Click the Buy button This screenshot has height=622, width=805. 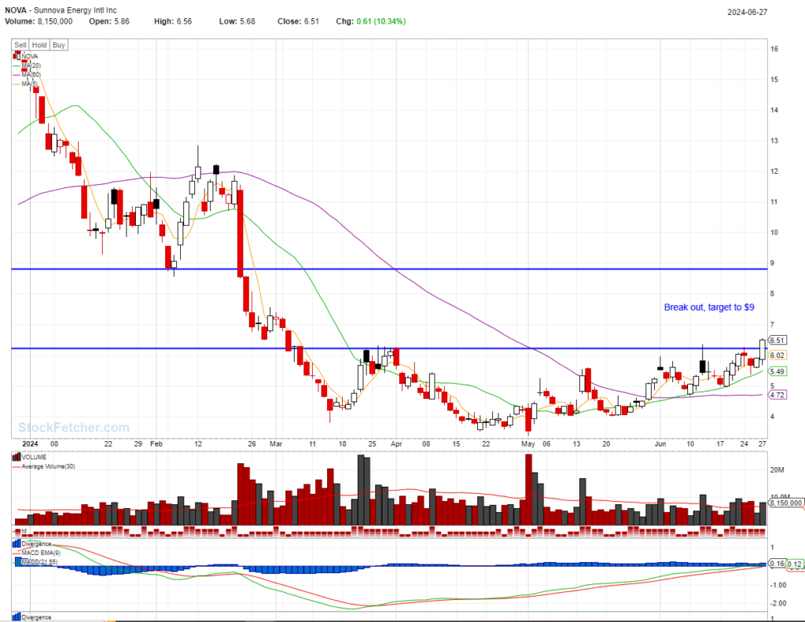[x=59, y=45]
